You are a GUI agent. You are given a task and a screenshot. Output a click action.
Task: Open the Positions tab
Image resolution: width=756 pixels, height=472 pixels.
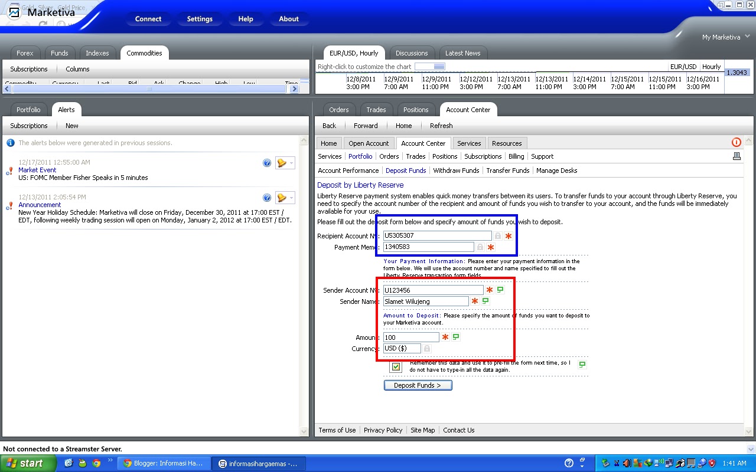coord(416,110)
